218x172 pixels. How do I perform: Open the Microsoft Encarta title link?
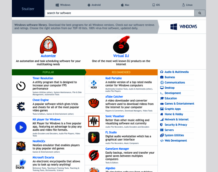coord(43,157)
